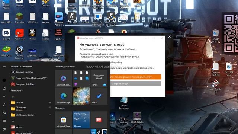The image size is (238, 134).
Task: Open the nebula photo tile
Action: click(81, 96)
